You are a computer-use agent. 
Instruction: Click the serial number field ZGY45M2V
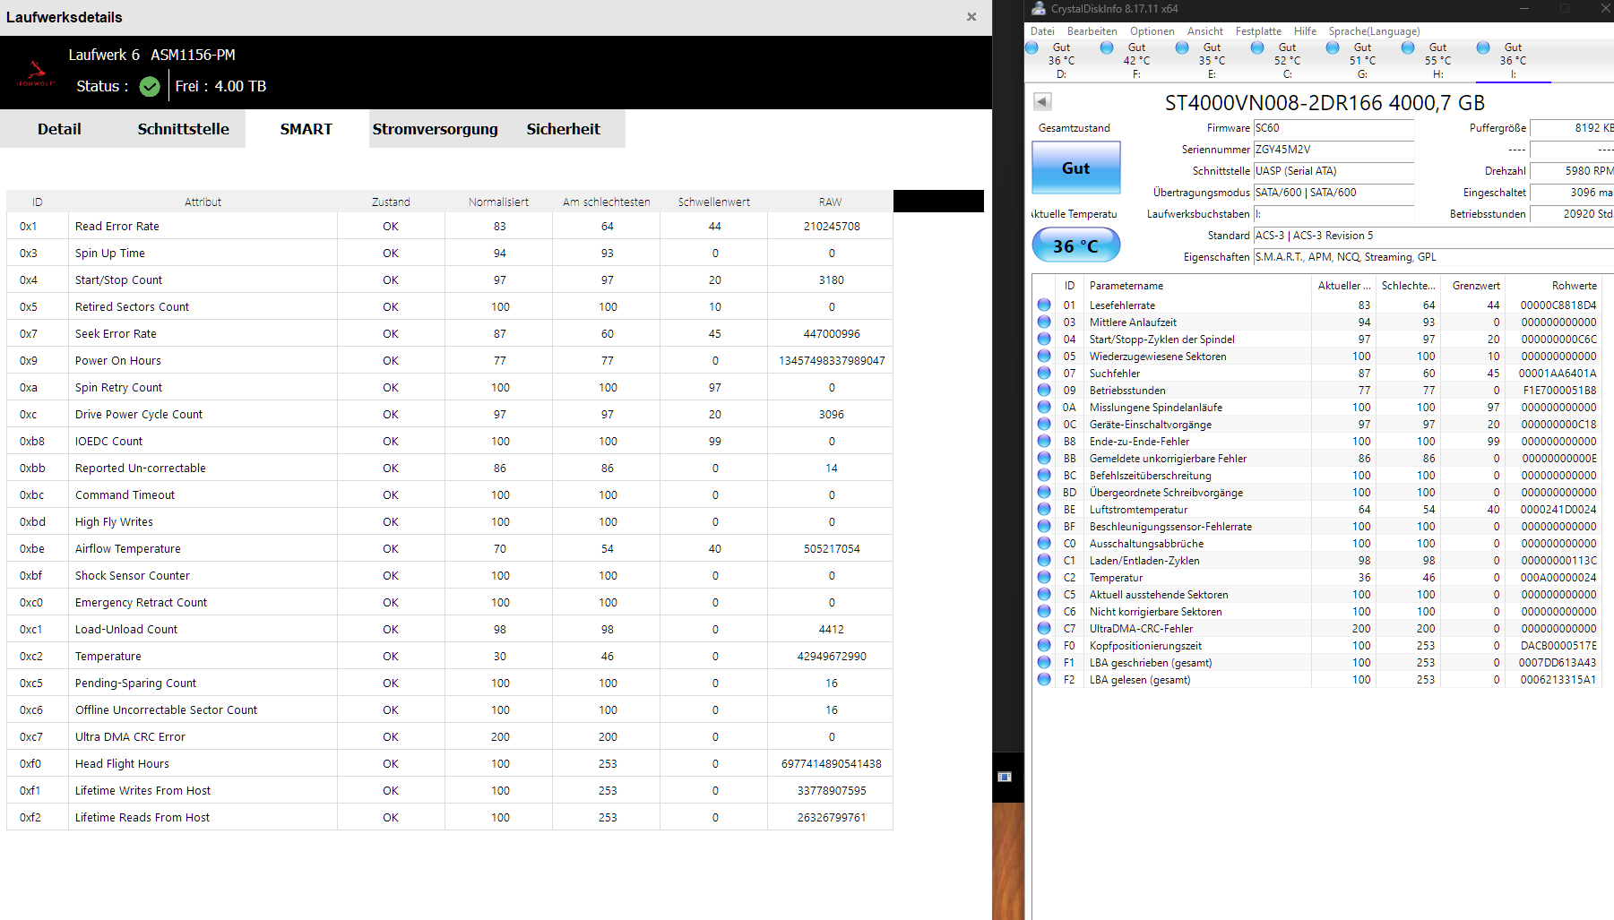tap(1333, 150)
